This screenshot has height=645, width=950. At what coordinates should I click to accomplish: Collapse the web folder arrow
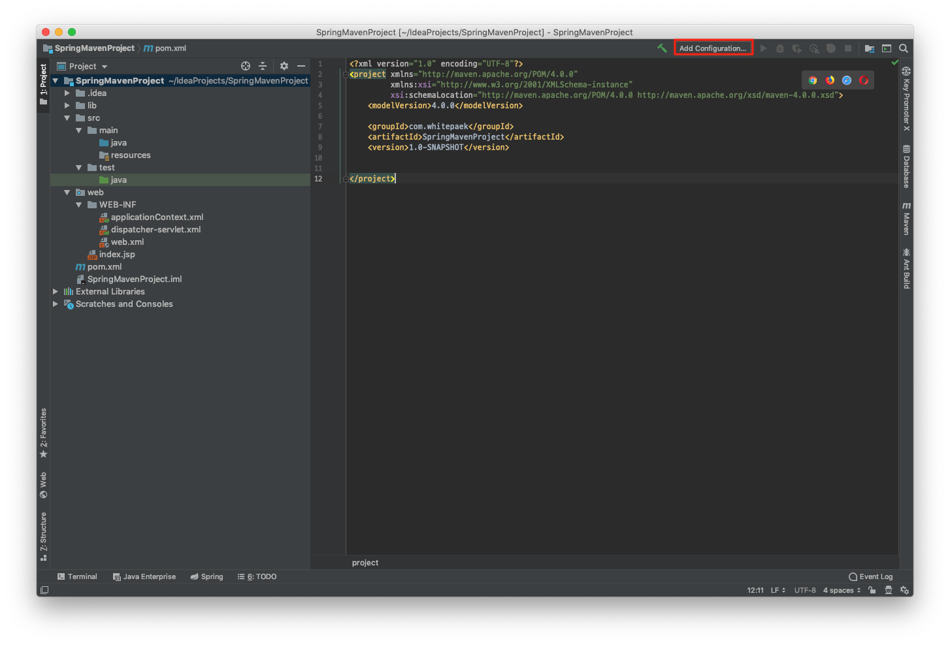[67, 193]
